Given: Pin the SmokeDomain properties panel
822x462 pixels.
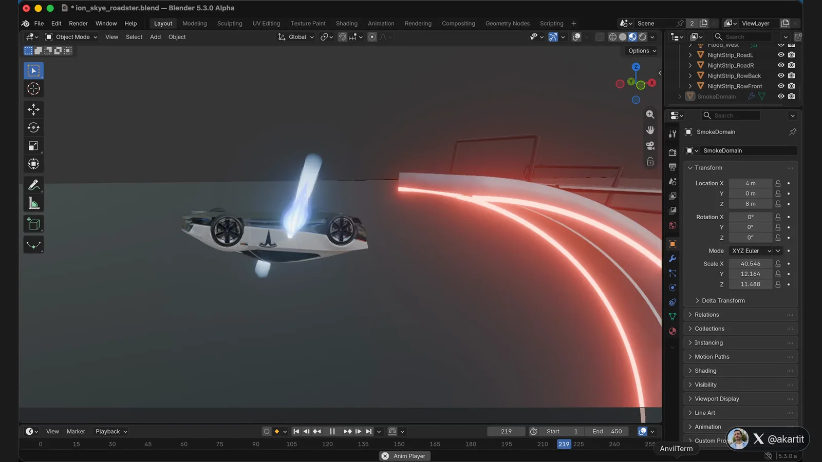Looking at the screenshot, I should coord(793,132).
